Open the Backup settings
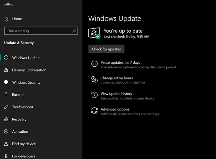 (18, 95)
